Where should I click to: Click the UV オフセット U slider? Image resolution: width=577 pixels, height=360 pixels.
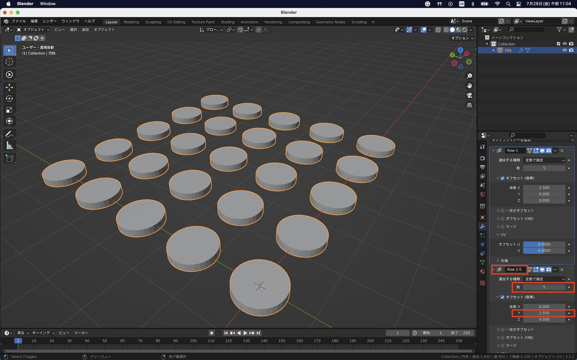tap(544, 244)
